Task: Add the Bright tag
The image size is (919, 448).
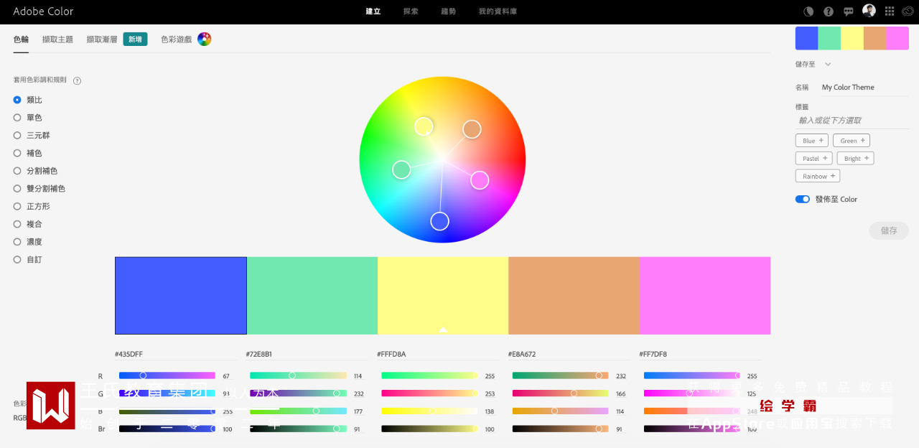Action: tap(855, 158)
